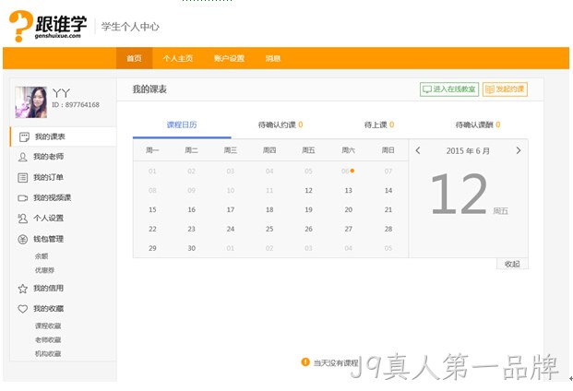Go to previous month with left arrow

tap(418, 150)
